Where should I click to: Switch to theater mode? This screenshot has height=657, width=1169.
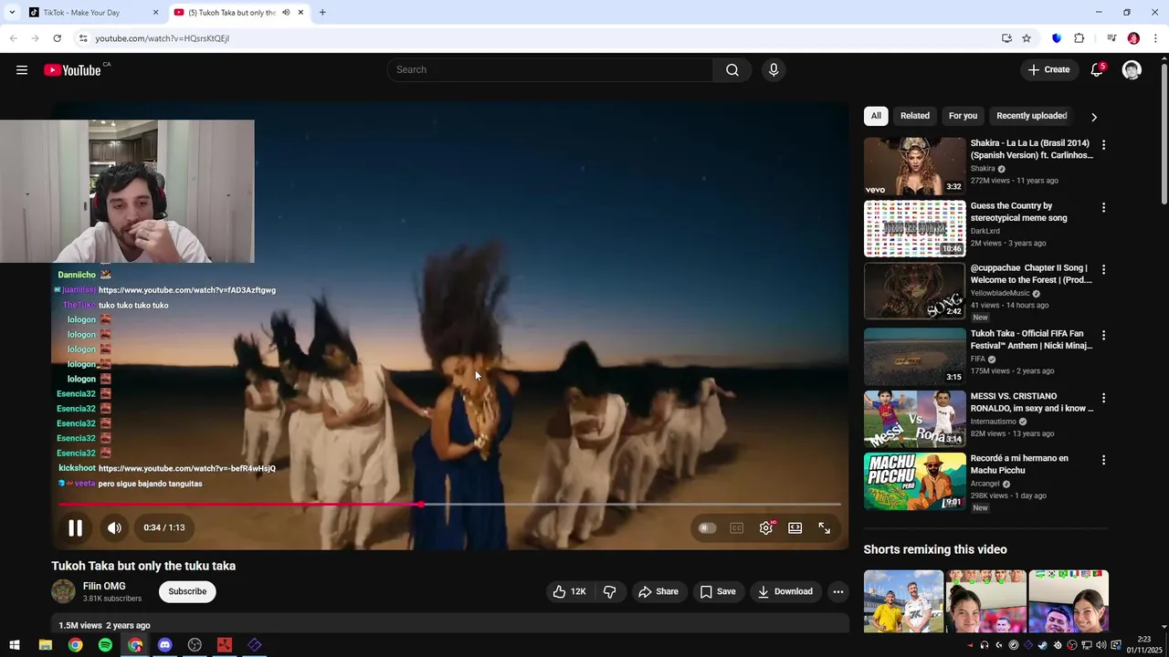(795, 527)
